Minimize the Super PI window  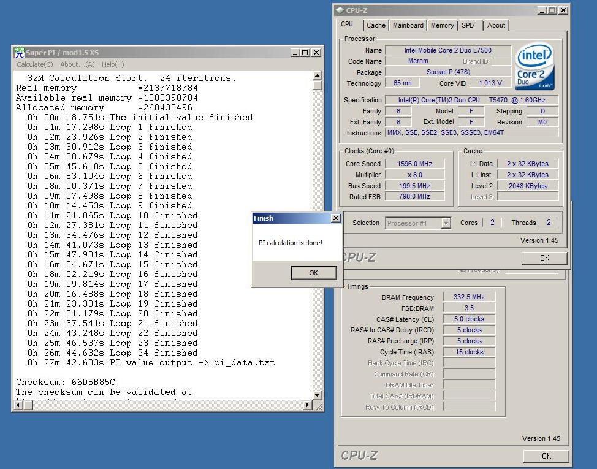(295, 53)
